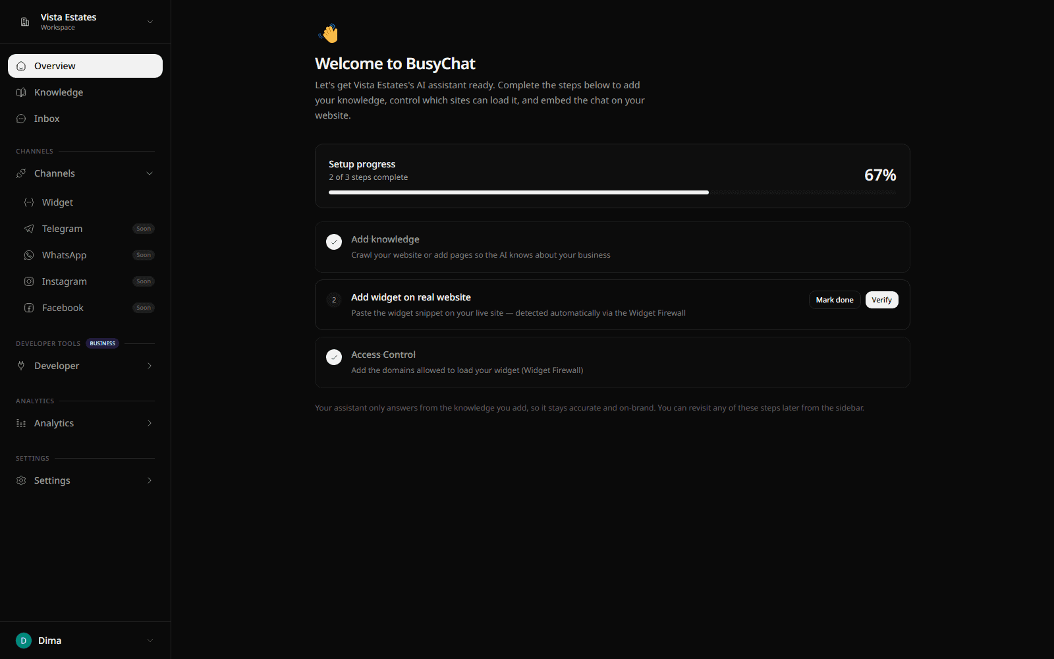
Task: Select the Facebook channel label
Action: [x=63, y=308]
